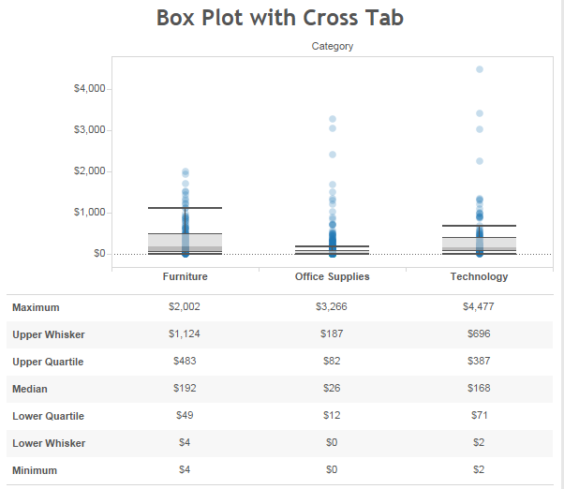
Task: Click the Box Plot with Cross Tab title
Action: click(x=280, y=17)
